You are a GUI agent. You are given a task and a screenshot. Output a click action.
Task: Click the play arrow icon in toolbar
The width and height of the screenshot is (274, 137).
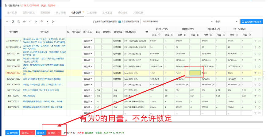[53, 22]
